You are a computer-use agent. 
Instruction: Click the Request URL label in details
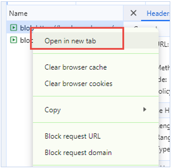[x=164, y=44]
